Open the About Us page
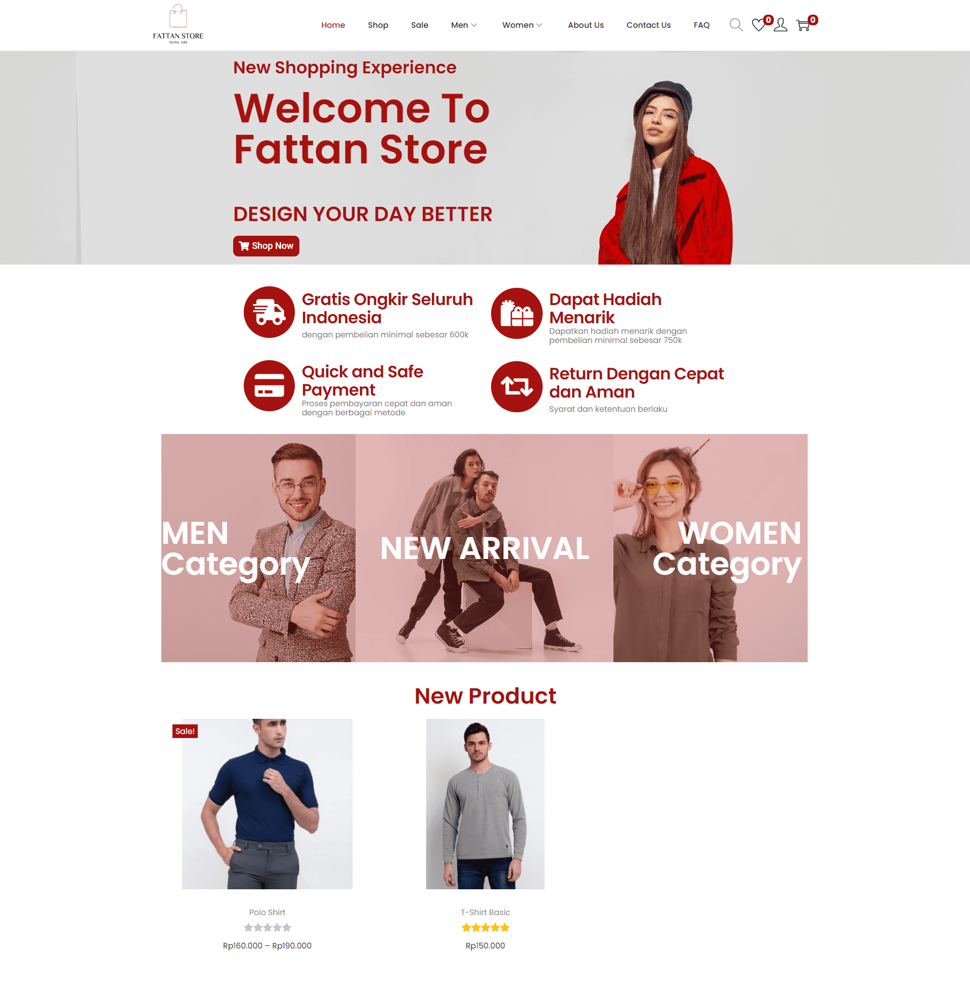The width and height of the screenshot is (970, 994). coord(586,25)
